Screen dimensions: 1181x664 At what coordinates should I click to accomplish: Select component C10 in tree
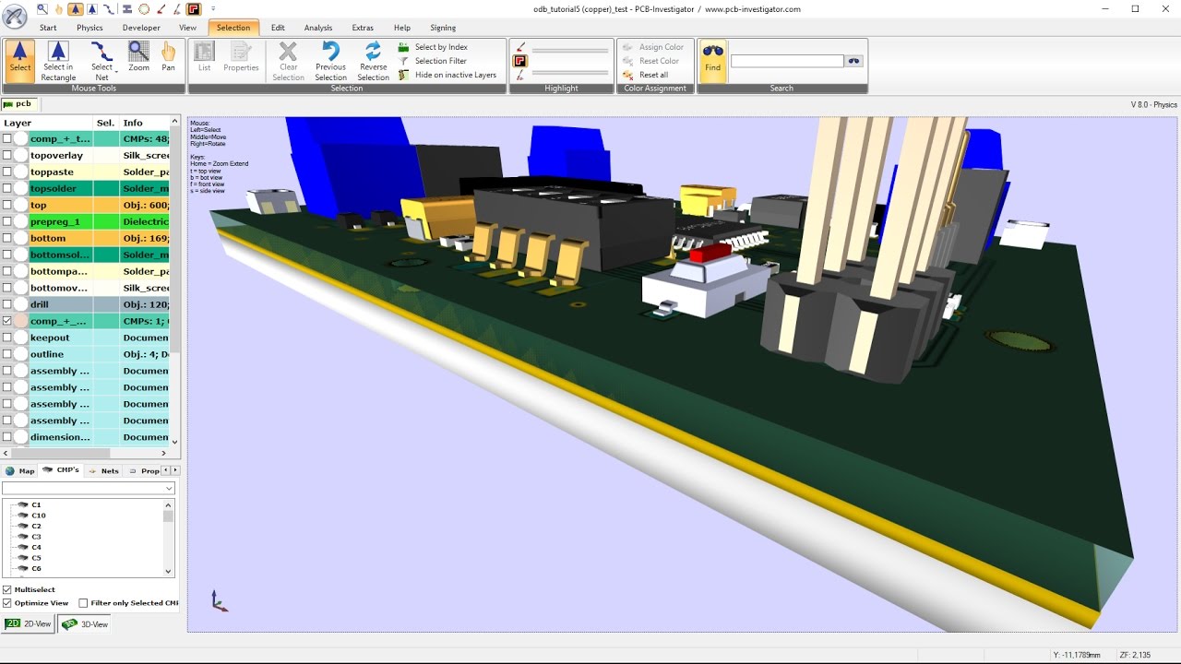pos(39,516)
